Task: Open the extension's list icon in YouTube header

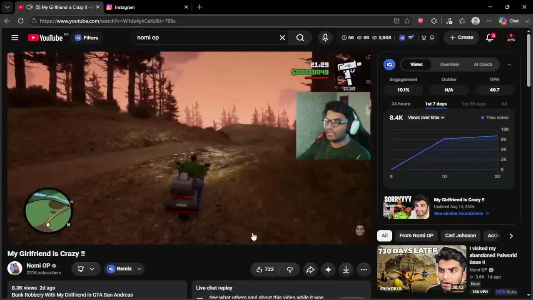Action: point(411,37)
